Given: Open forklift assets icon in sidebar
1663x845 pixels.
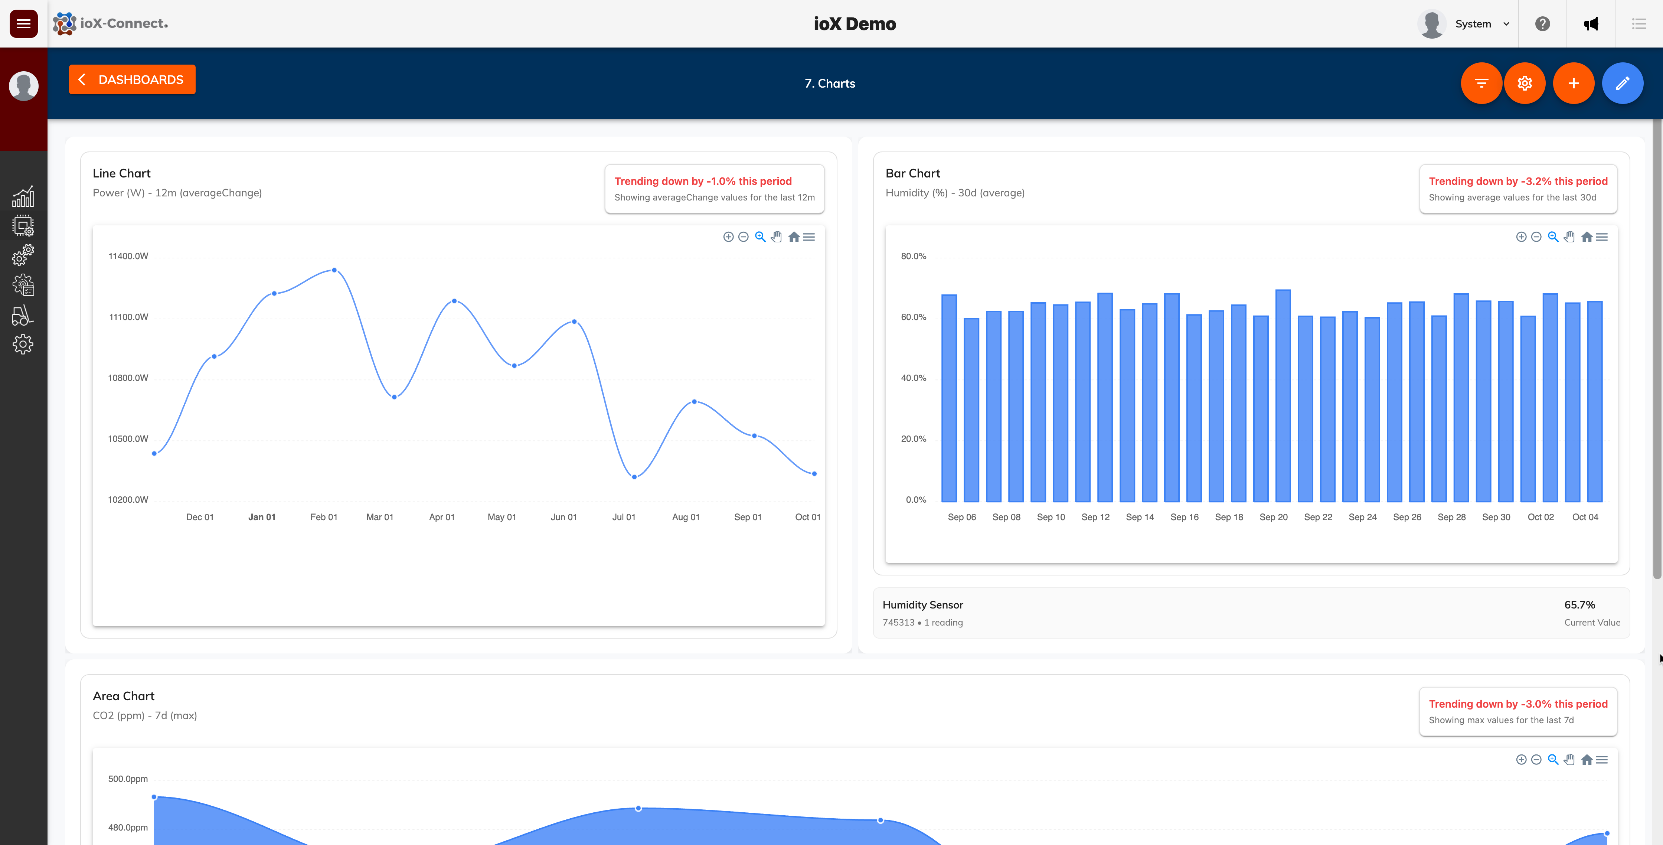Looking at the screenshot, I should click(x=23, y=315).
